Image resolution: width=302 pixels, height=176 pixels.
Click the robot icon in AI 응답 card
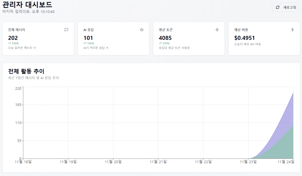tap(142, 30)
